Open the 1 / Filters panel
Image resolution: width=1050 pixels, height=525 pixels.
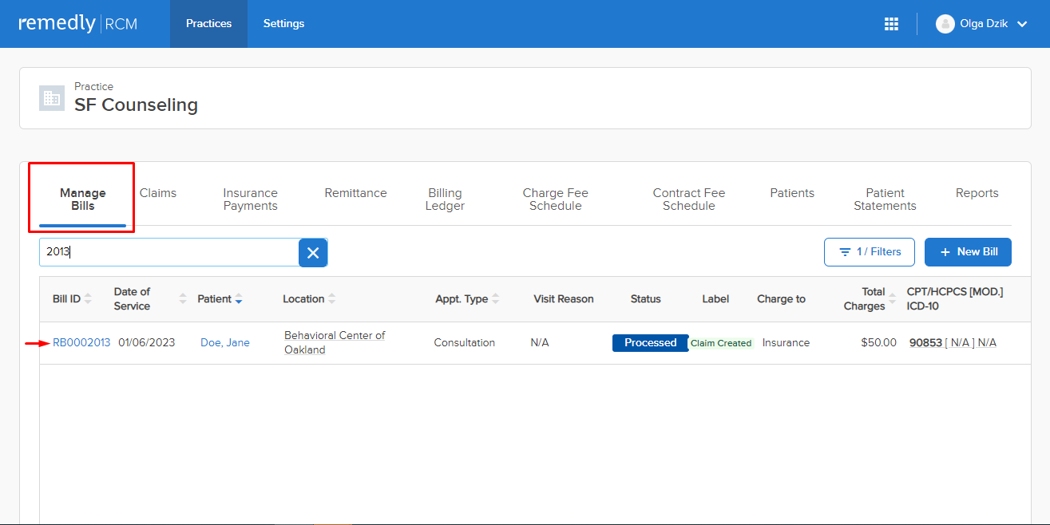[870, 252]
